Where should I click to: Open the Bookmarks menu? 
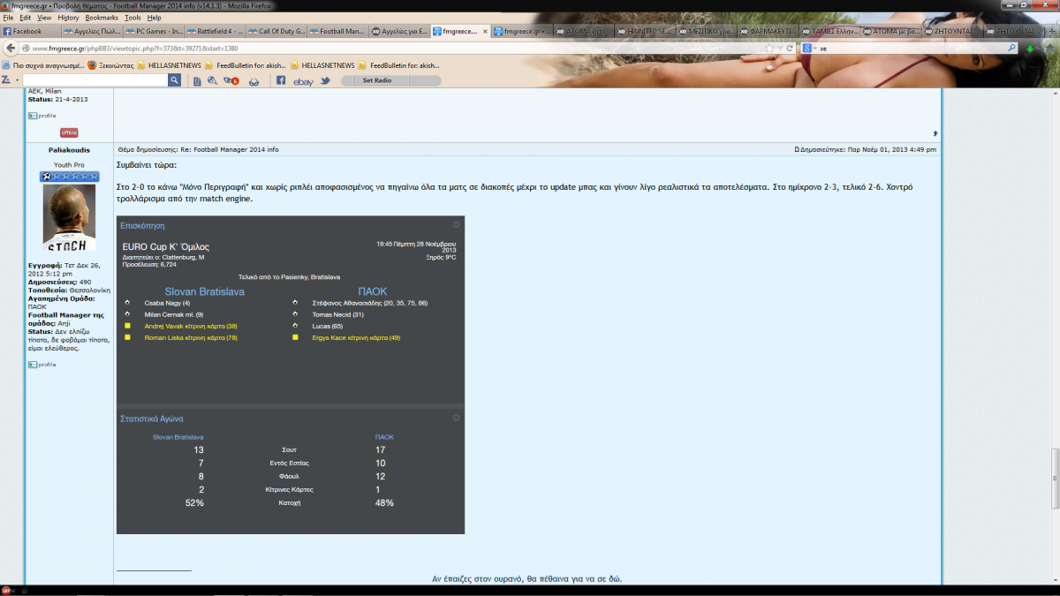pos(102,18)
